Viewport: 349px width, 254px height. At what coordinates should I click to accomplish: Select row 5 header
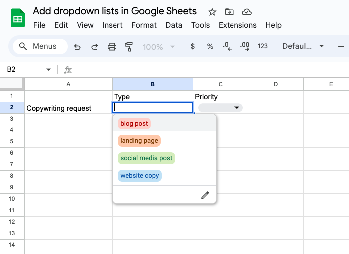click(12, 142)
